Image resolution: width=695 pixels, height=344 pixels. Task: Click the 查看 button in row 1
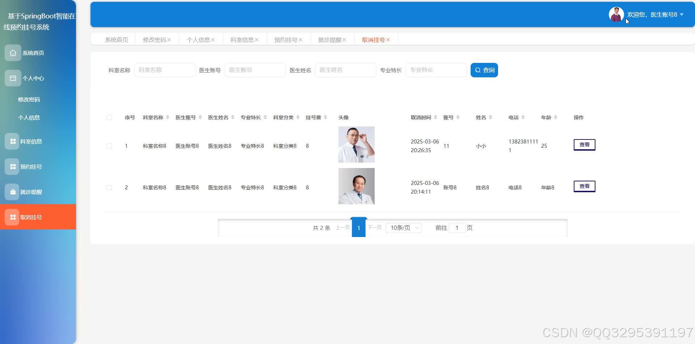tap(584, 144)
